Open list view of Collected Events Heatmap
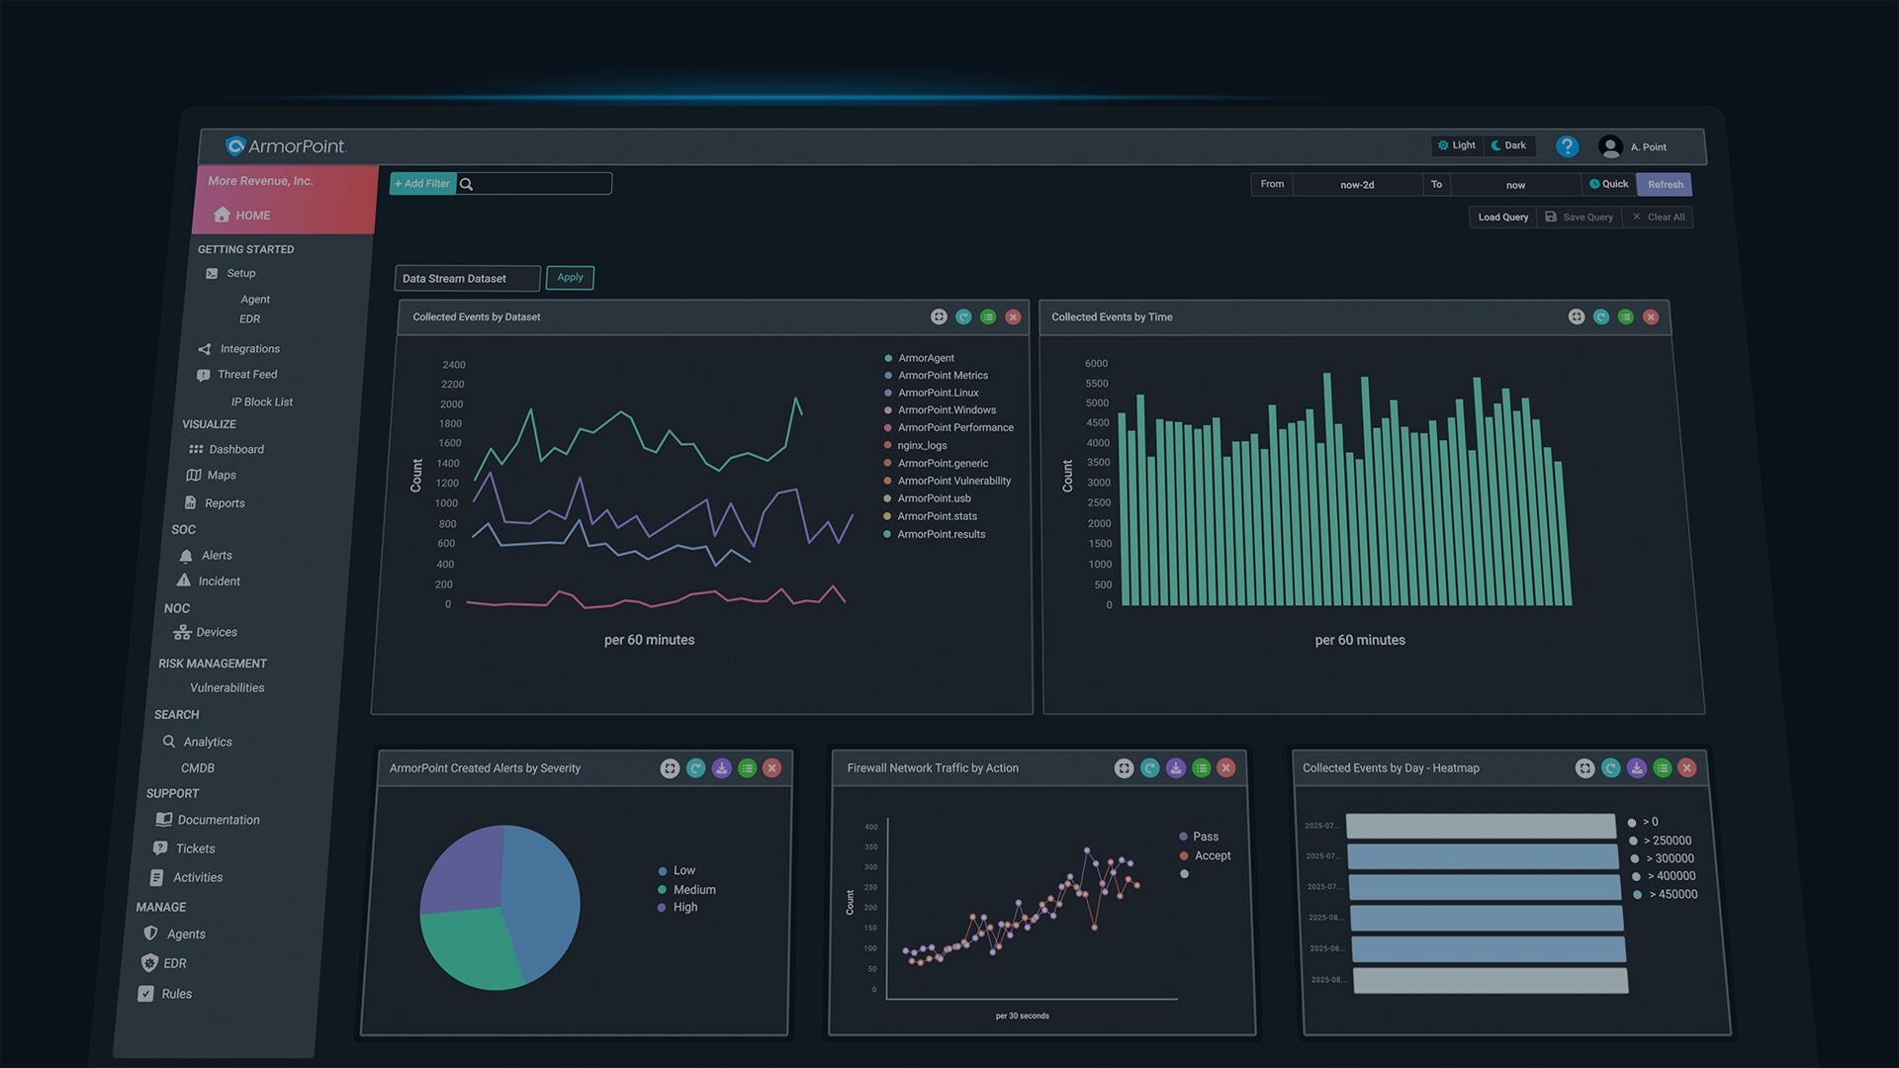The height and width of the screenshot is (1068, 1899). tap(1662, 768)
